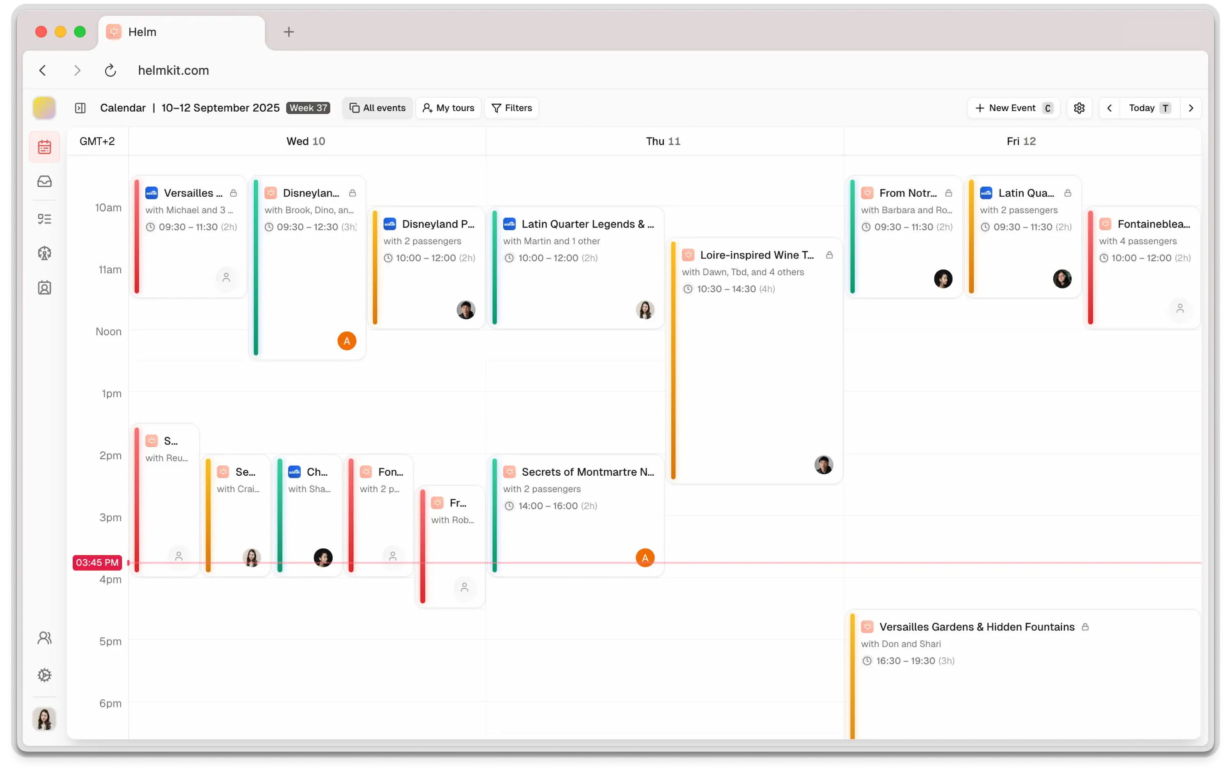Open the Calendar view in the sidebar
Viewport: 1231px width, 776px height.
(x=44, y=147)
